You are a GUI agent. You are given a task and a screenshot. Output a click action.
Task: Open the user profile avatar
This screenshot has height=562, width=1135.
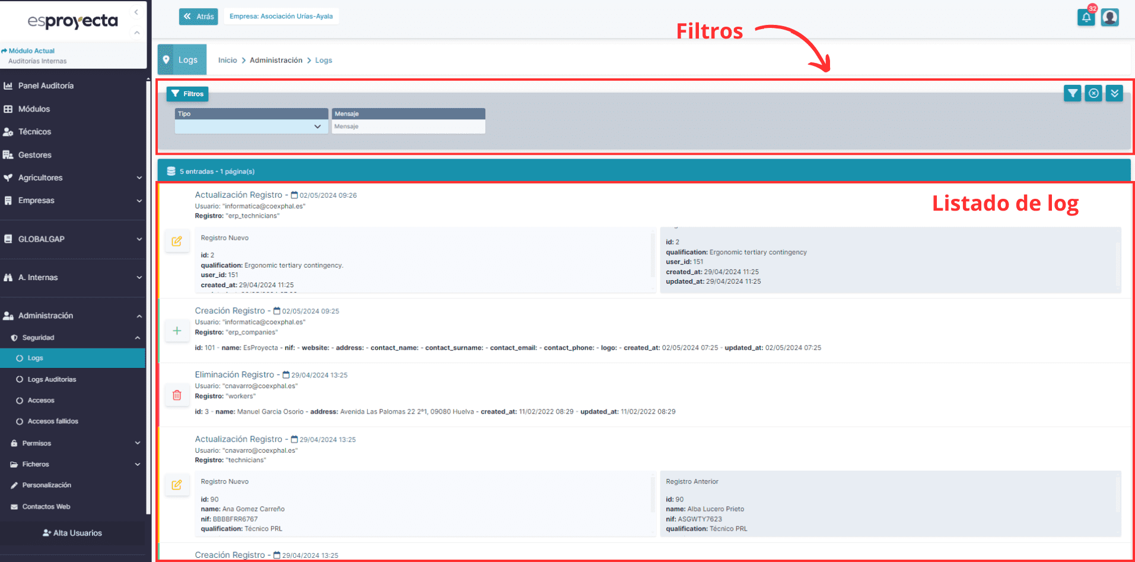coord(1109,17)
